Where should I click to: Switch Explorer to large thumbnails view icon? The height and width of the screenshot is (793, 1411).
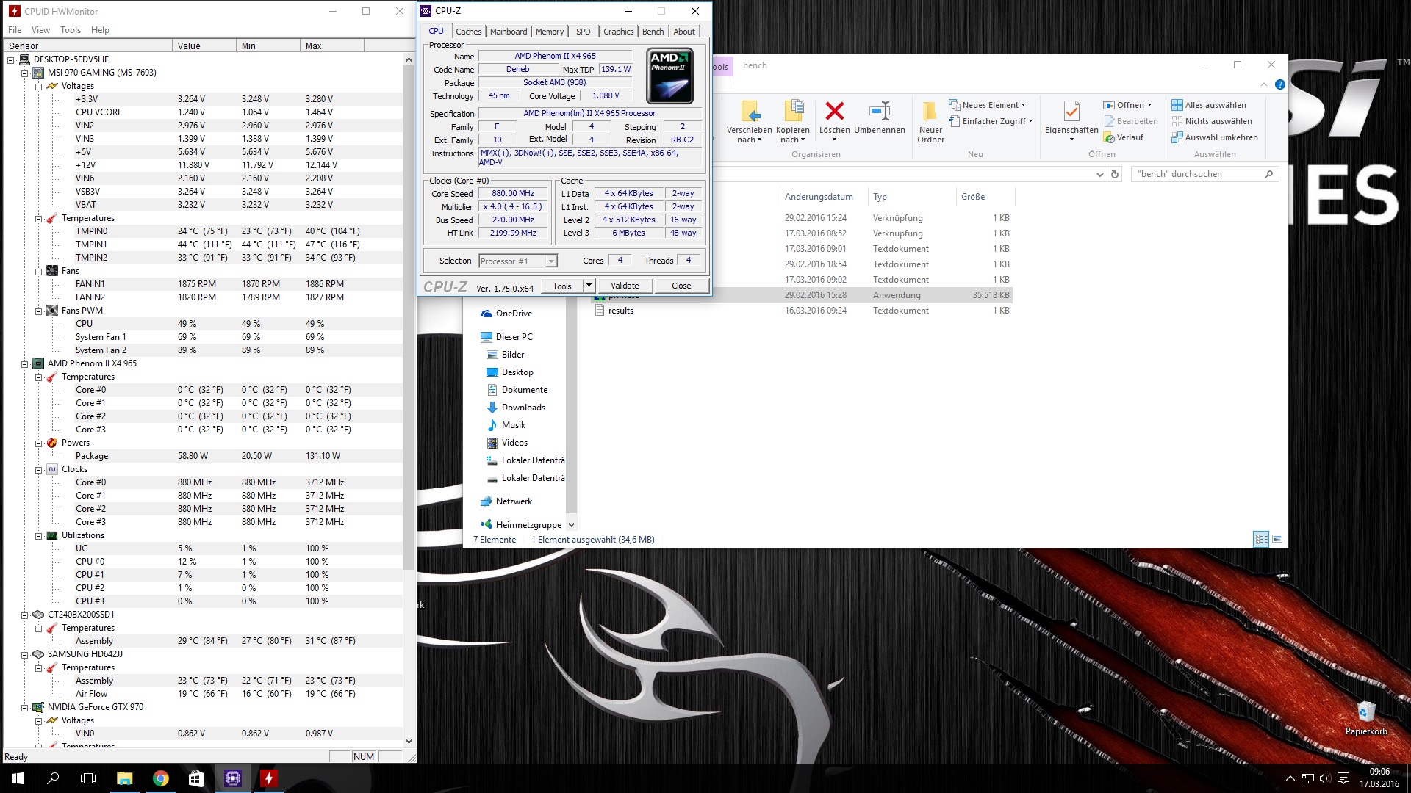[1277, 539]
